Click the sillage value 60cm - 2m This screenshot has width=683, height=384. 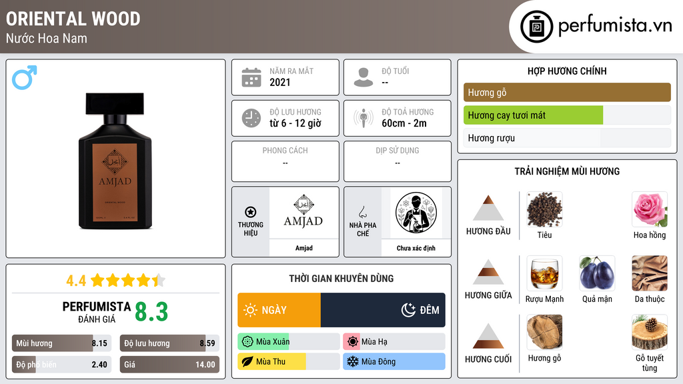[404, 123]
